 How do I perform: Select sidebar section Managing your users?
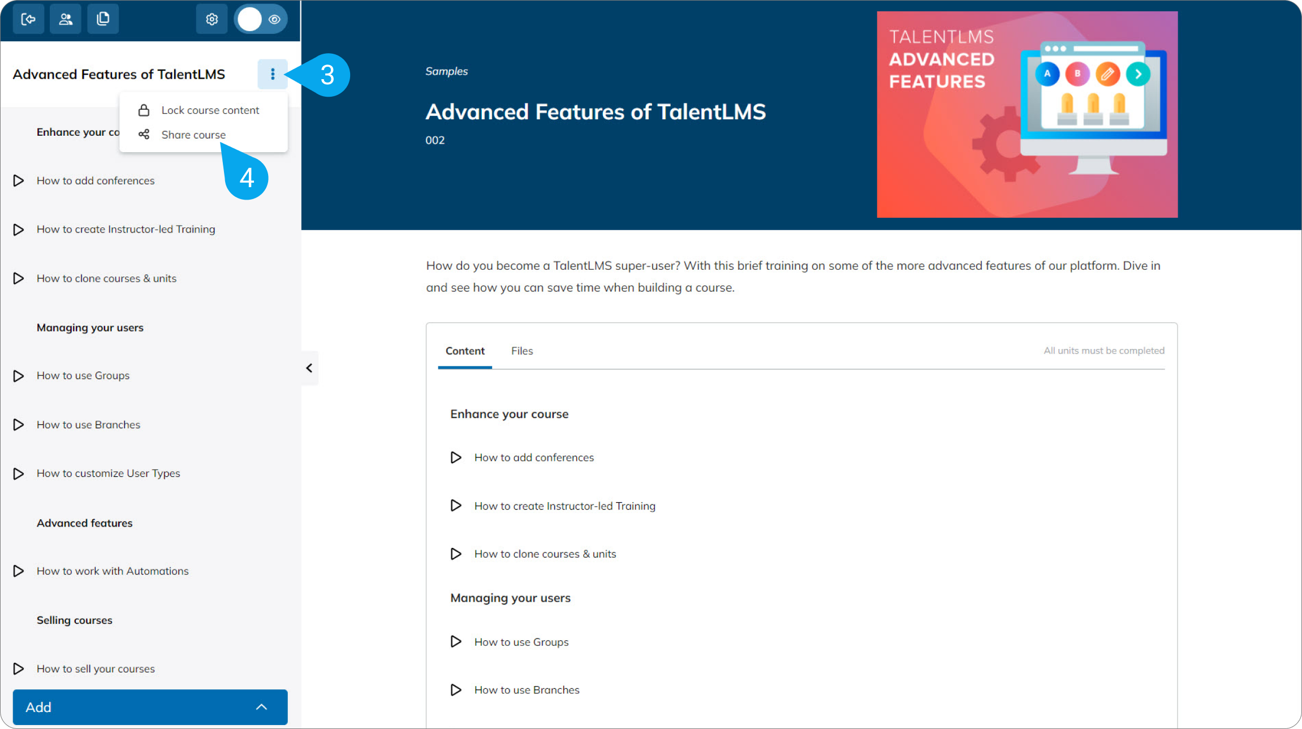click(x=90, y=327)
